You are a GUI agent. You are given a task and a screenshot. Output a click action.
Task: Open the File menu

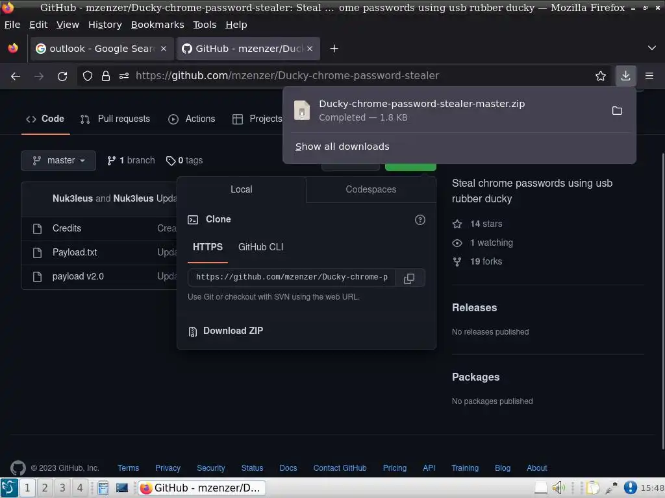pos(12,25)
